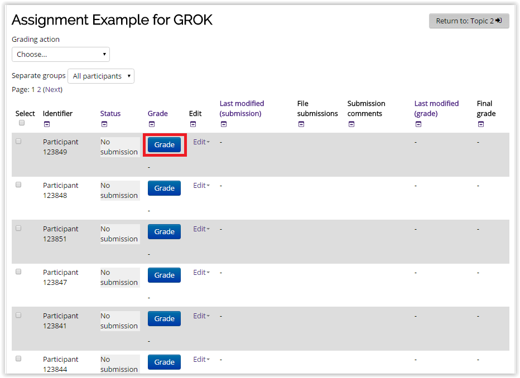Hide the Final grade column icon
Image resolution: width=520 pixels, height=378 pixels.
(x=481, y=124)
